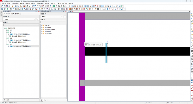Click the wrench settings icon in toolbar
Viewport: 193px width, 104px height.
pyautogui.click(x=12, y=6)
